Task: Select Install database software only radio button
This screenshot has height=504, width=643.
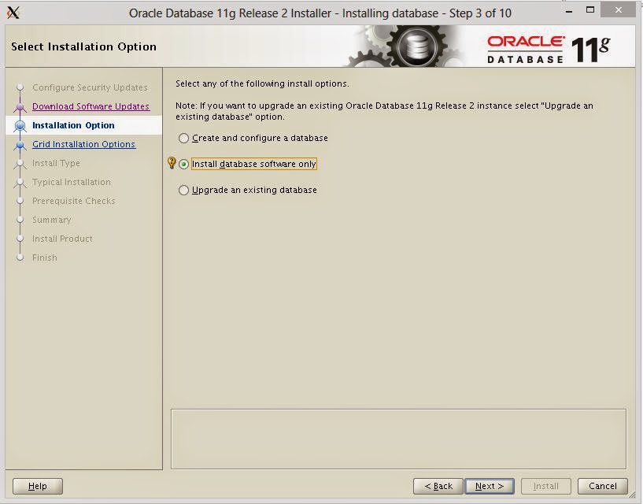Action: coord(183,164)
